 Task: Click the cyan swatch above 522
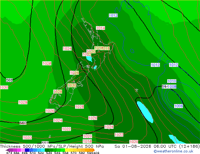click(43, 150)
